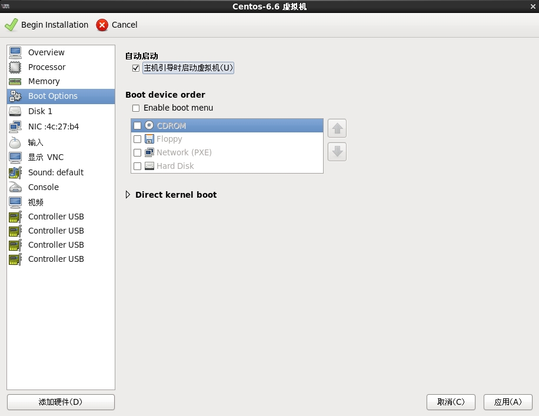Enable boot menu checkbox

tap(136, 108)
